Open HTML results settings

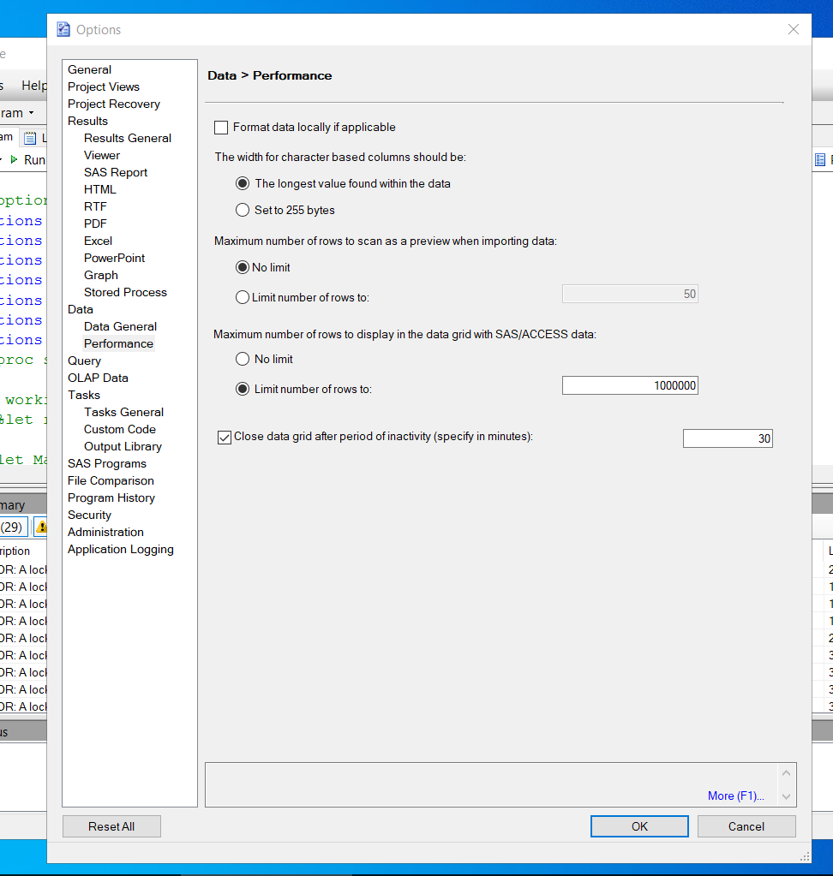tap(100, 189)
